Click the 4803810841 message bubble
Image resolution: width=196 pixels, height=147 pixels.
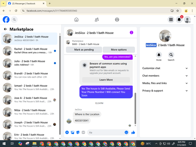click(x=82, y=120)
